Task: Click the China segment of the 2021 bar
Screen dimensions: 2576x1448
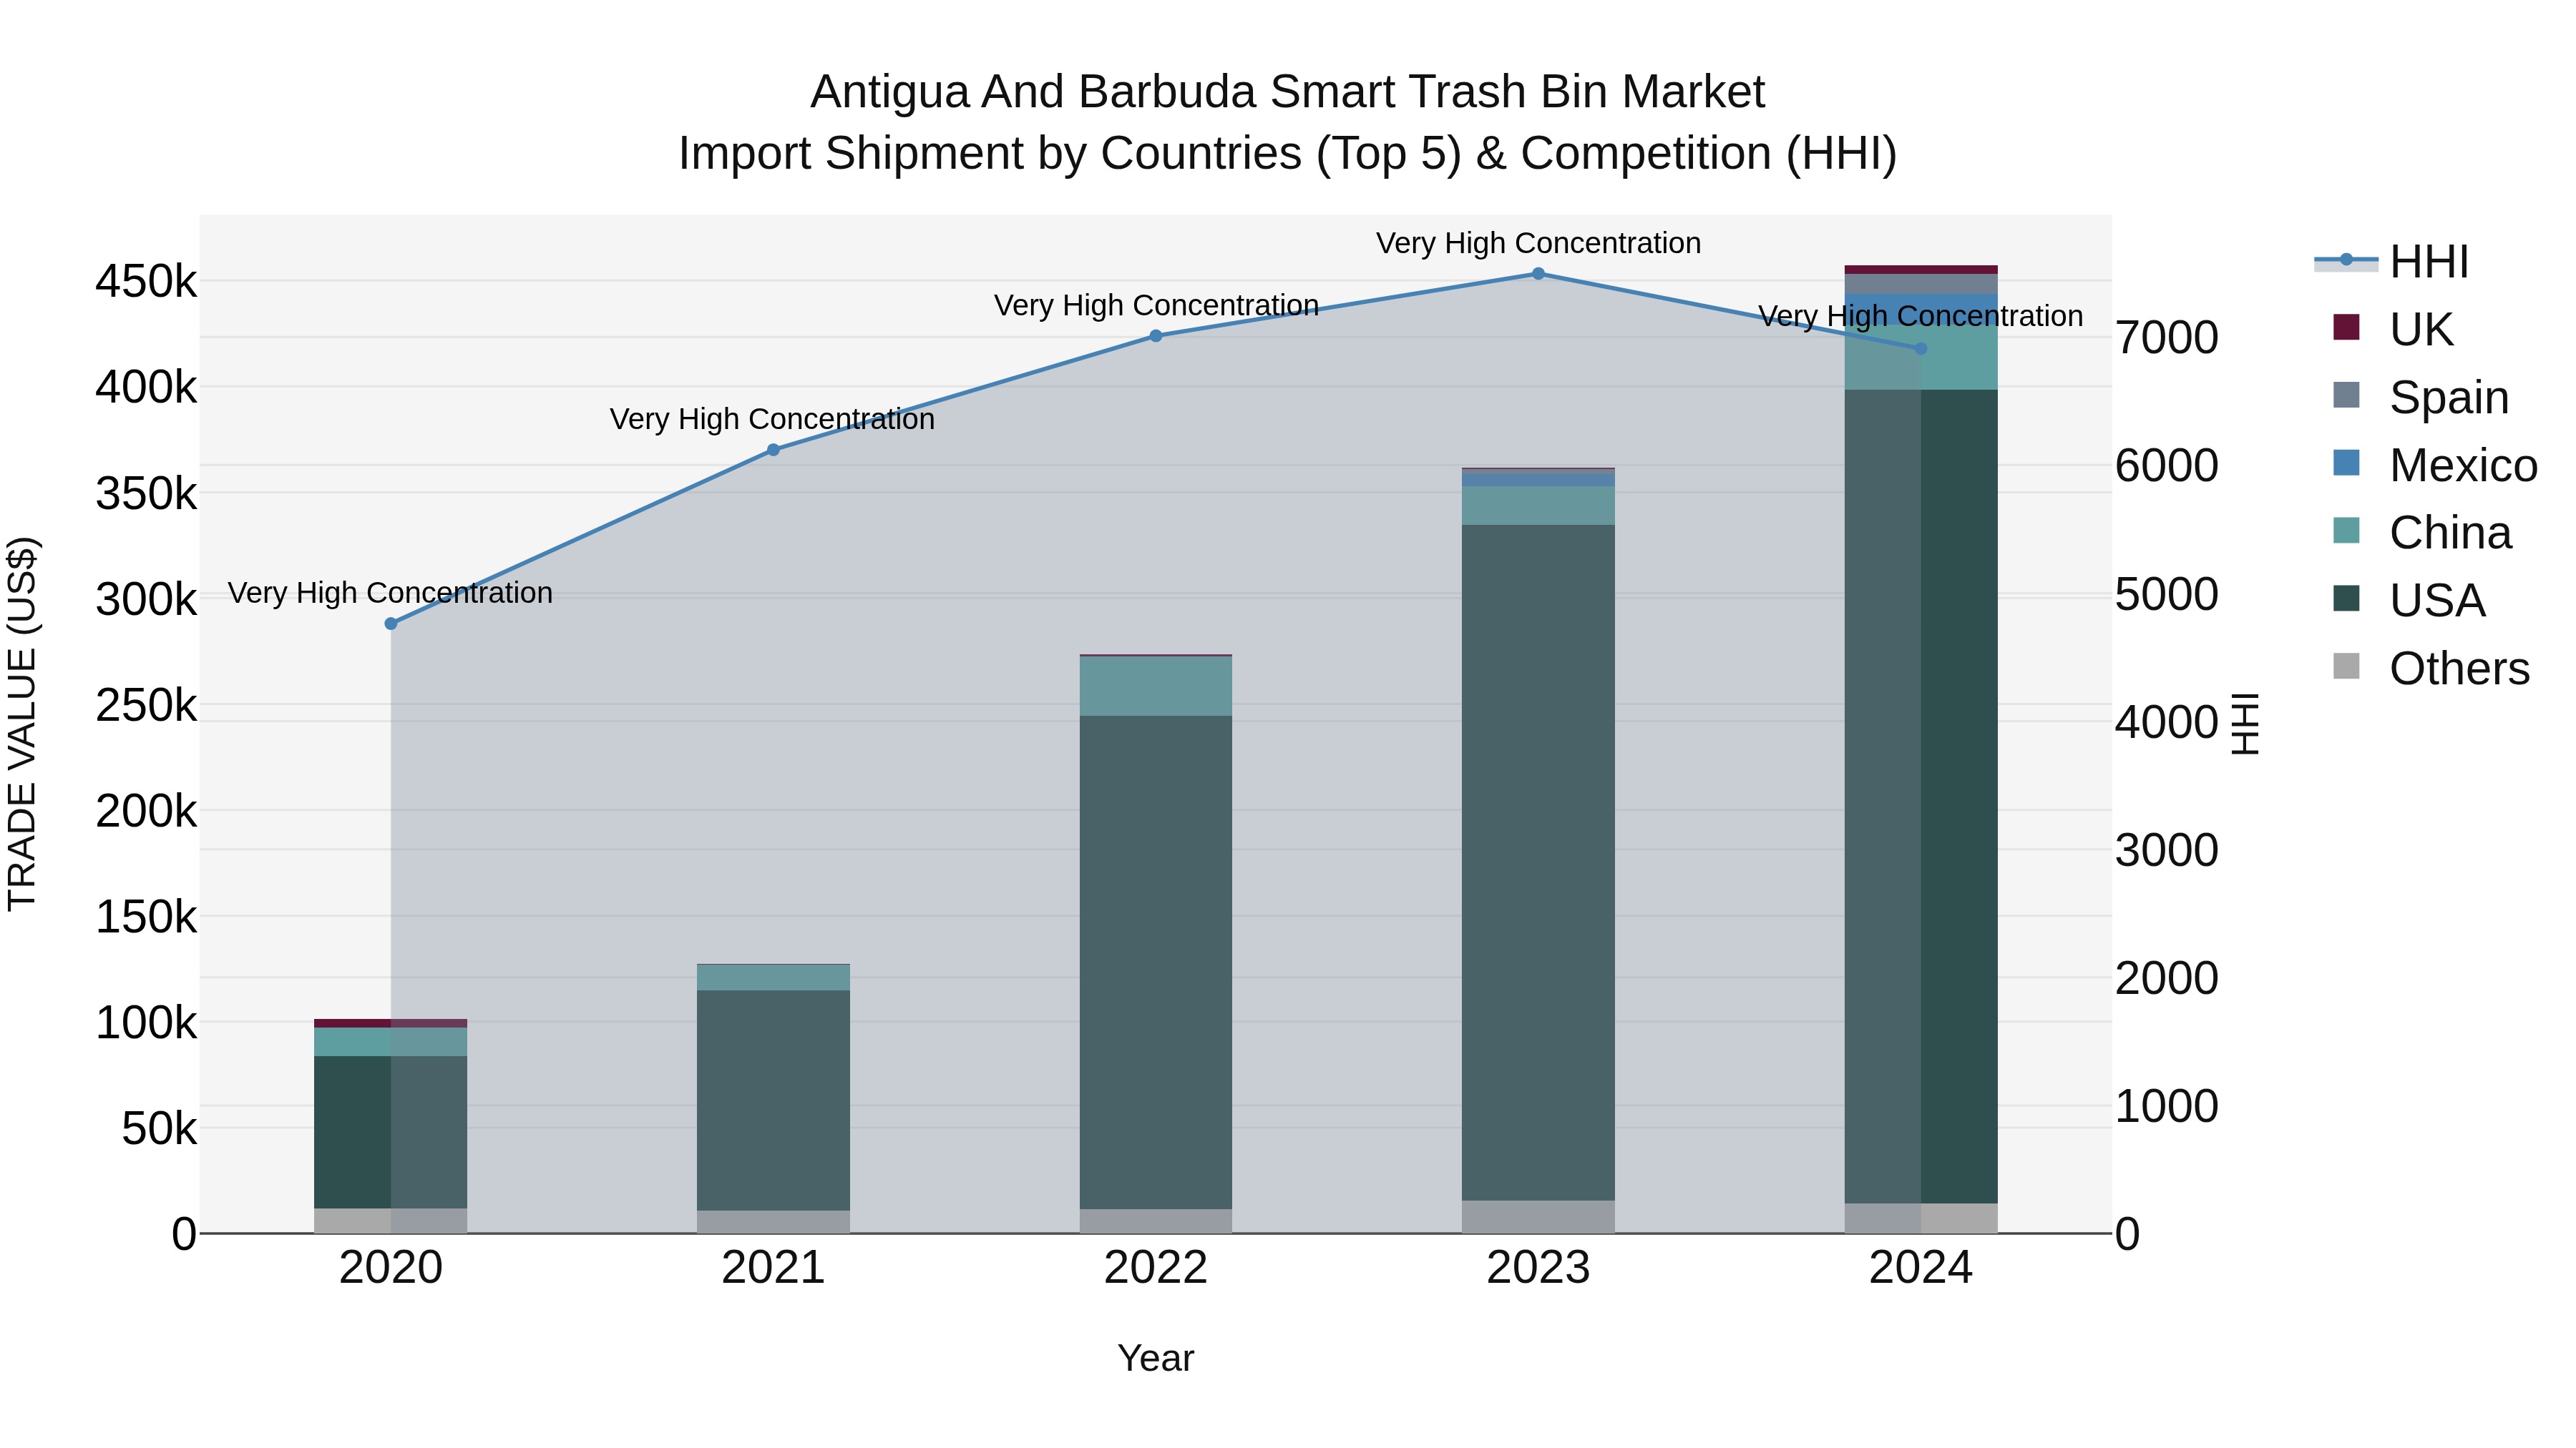Action: [x=773, y=977]
